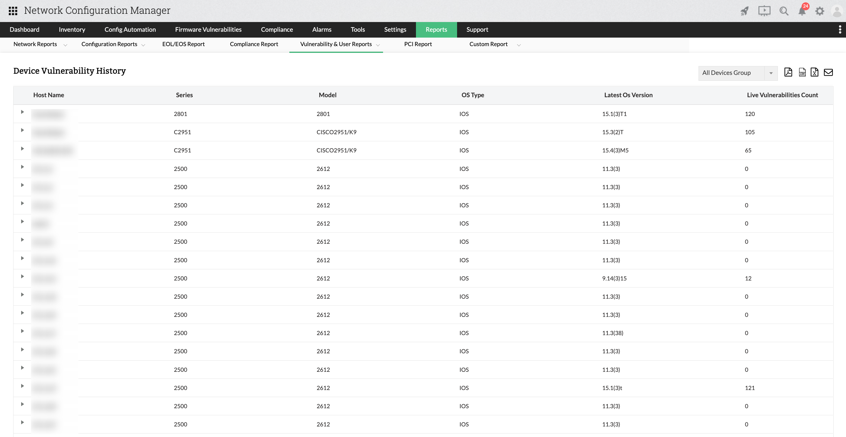Screen dimensions: 846x437
Task: Sort by Live Vulnerabilities Count header
Action: coord(782,95)
